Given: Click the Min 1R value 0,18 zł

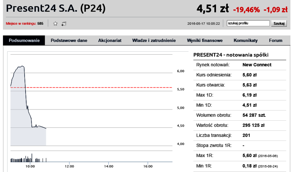Looking at the screenshot, I should pyautogui.click(x=250, y=166).
